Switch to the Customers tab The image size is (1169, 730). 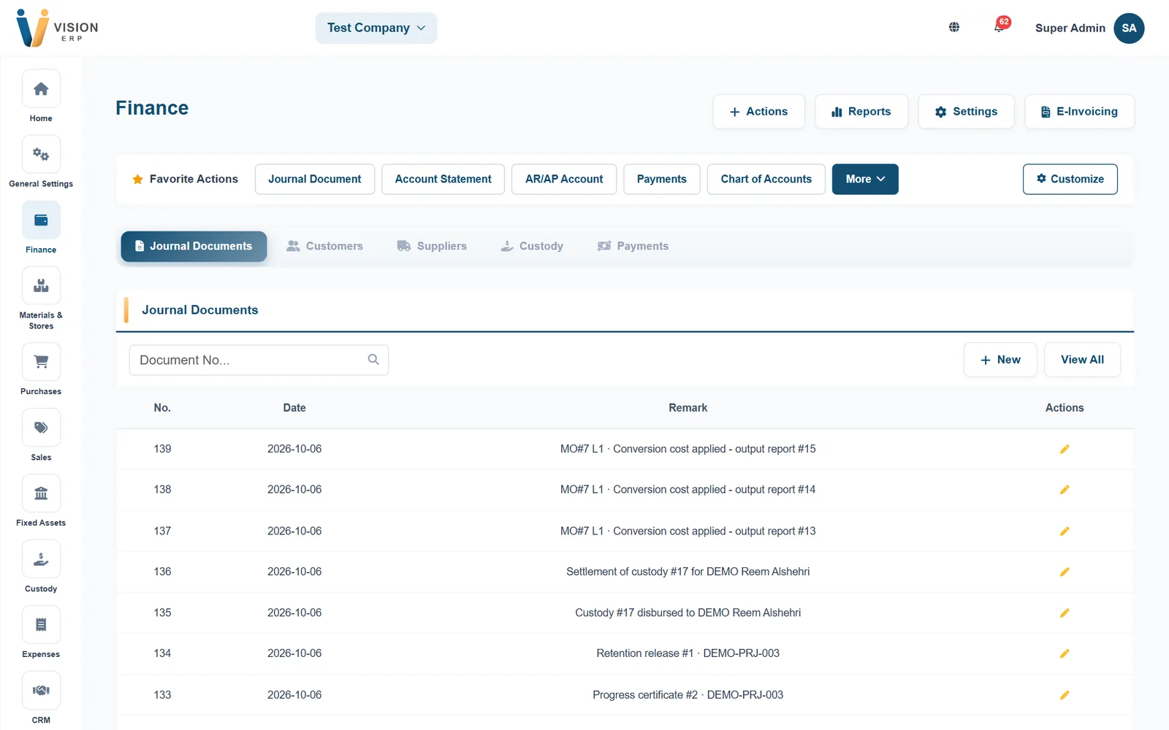pyautogui.click(x=325, y=246)
